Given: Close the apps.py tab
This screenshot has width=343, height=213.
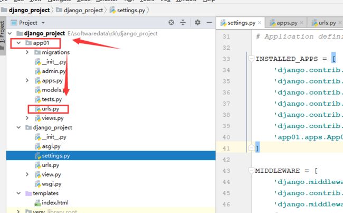Looking at the screenshot, I should [301, 23].
